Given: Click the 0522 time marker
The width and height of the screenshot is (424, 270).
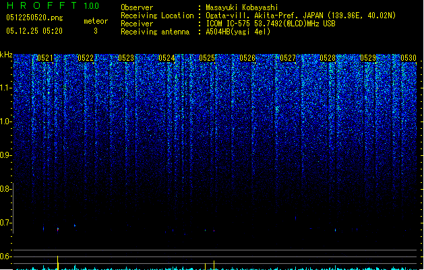Looking at the screenshot, I should pos(86,58).
